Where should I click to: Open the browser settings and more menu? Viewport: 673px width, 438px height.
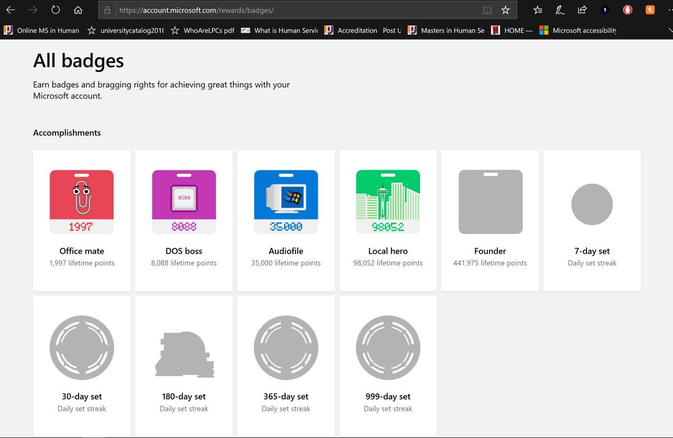[x=670, y=10]
